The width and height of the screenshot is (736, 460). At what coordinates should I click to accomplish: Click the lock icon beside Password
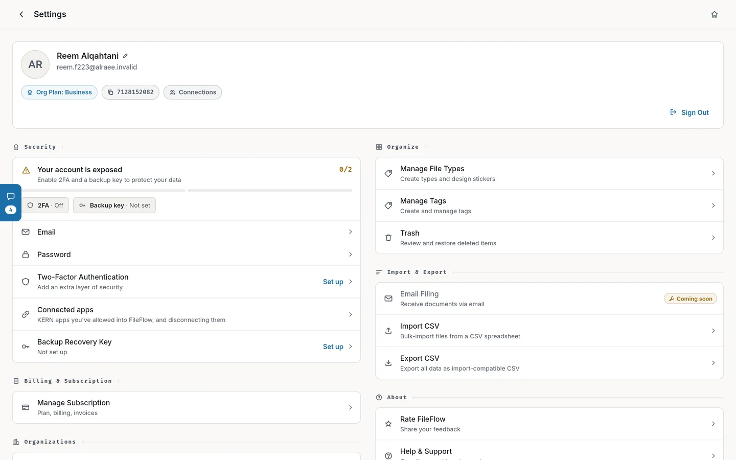point(26,255)
